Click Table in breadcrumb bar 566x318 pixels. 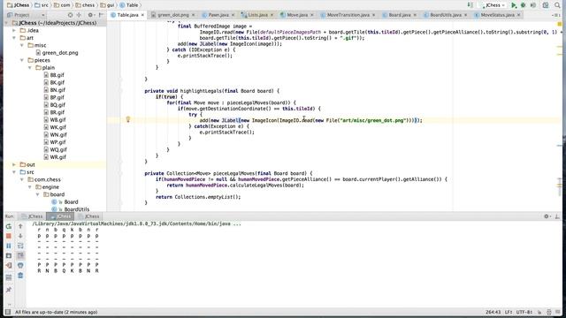(x=129, y=5)
